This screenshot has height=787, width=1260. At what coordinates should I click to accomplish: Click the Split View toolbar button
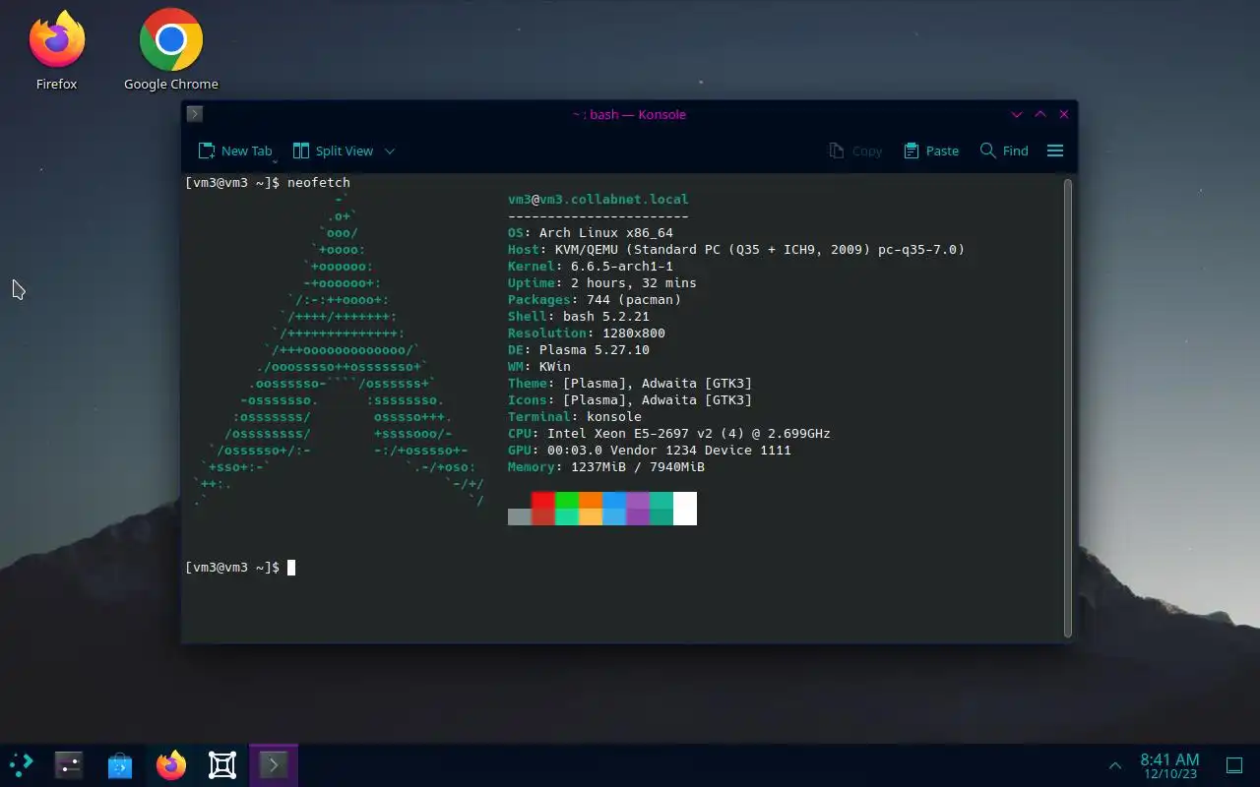(x=334, y=151)
